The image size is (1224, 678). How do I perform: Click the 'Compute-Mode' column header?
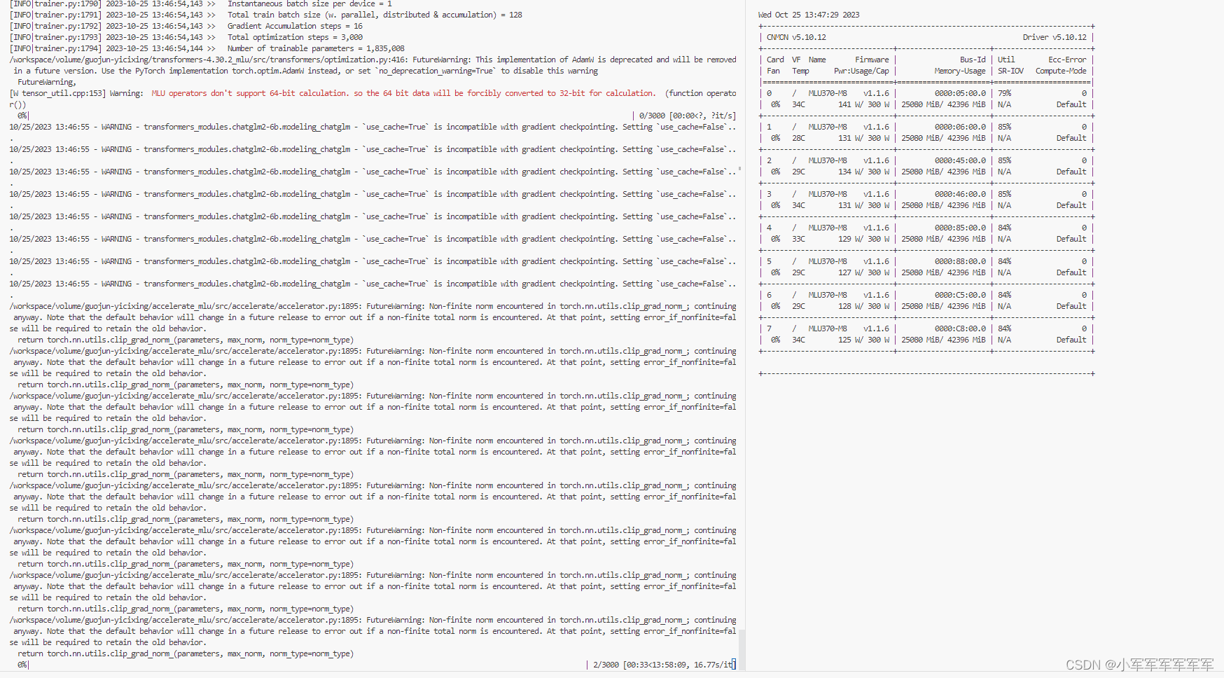pyautogui.click(x=1061, y=71)
